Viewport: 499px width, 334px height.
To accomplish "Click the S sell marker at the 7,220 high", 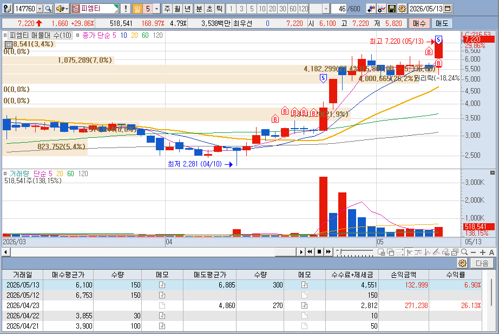I will click(x=438, y=40).
